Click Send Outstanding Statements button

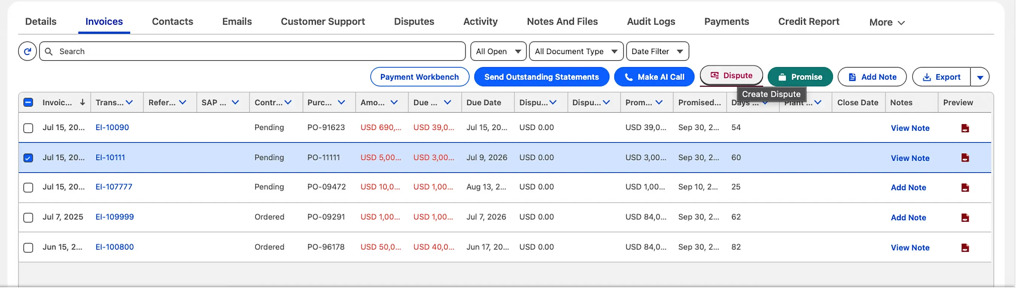(541, 77)
